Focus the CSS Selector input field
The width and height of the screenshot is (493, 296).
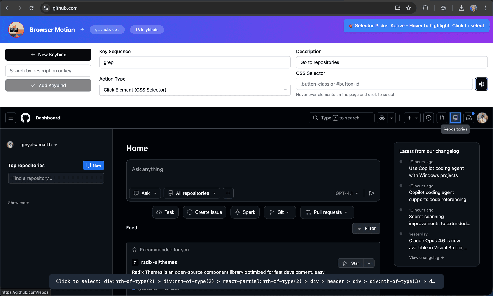[384, 84]
